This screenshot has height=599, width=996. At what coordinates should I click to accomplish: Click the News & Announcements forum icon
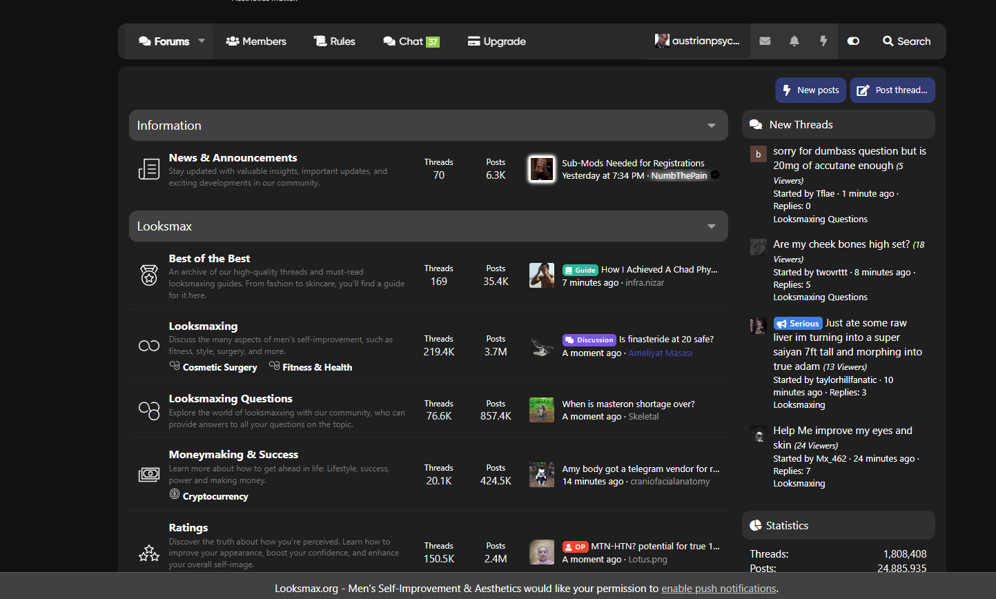click(149, 169)
